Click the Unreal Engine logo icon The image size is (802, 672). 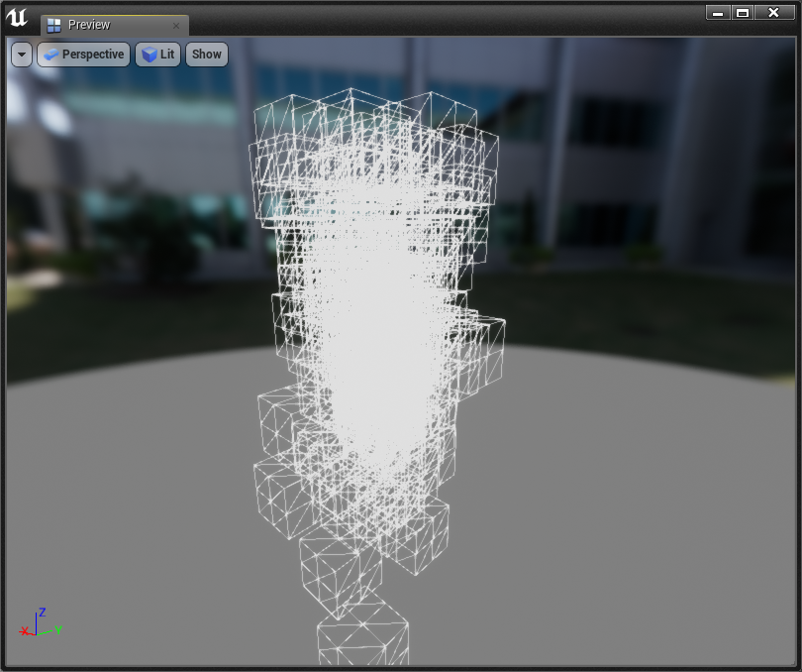(17, 18)
